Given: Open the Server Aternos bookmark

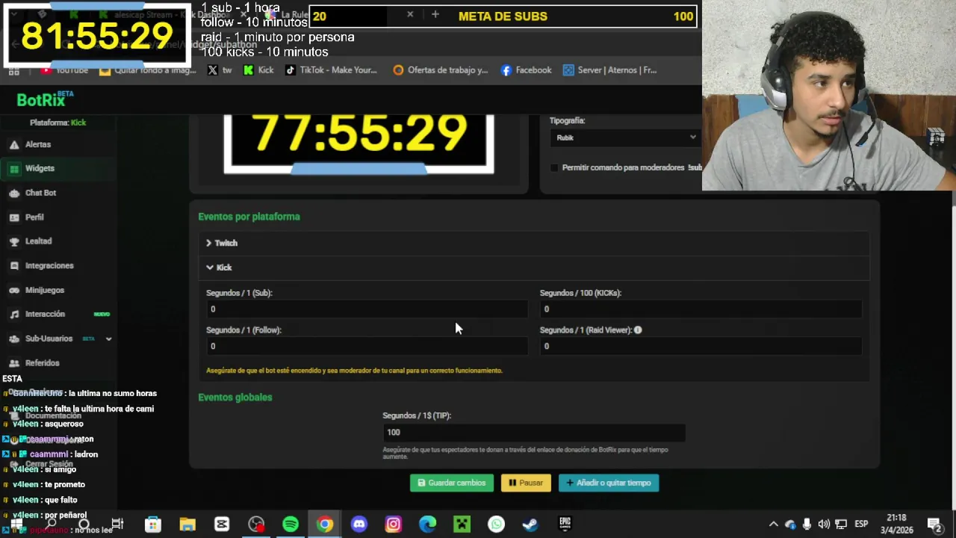Looking at the screenshot, I should coord(610,70).
